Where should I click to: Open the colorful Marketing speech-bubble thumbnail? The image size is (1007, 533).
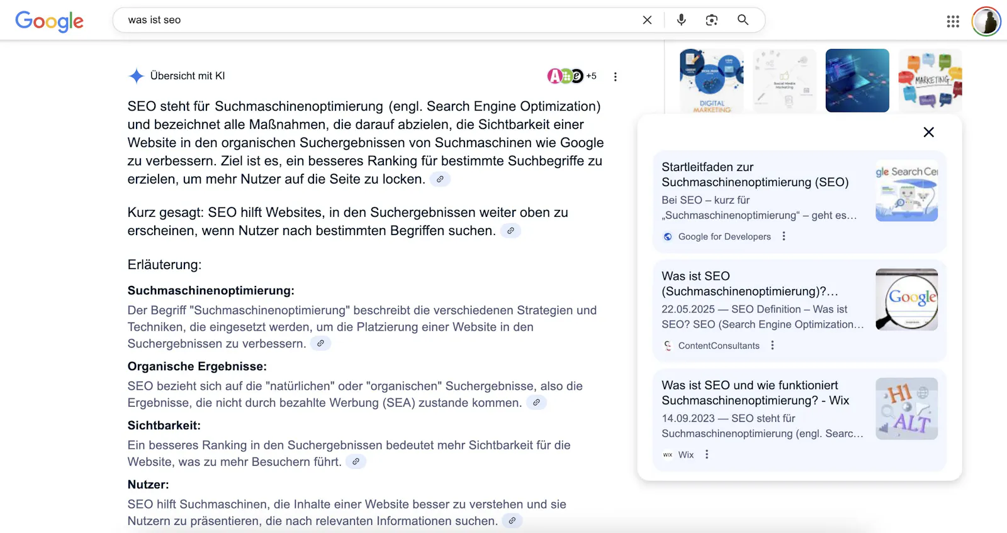click(930, 80)
